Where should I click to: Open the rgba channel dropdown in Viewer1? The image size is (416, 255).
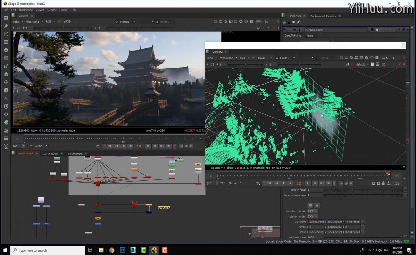18,22
